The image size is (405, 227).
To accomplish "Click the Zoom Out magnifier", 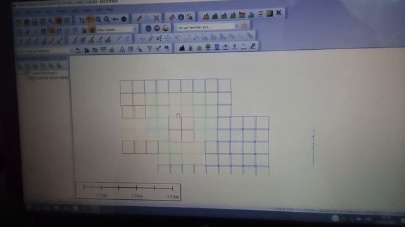I will [107, 20].
